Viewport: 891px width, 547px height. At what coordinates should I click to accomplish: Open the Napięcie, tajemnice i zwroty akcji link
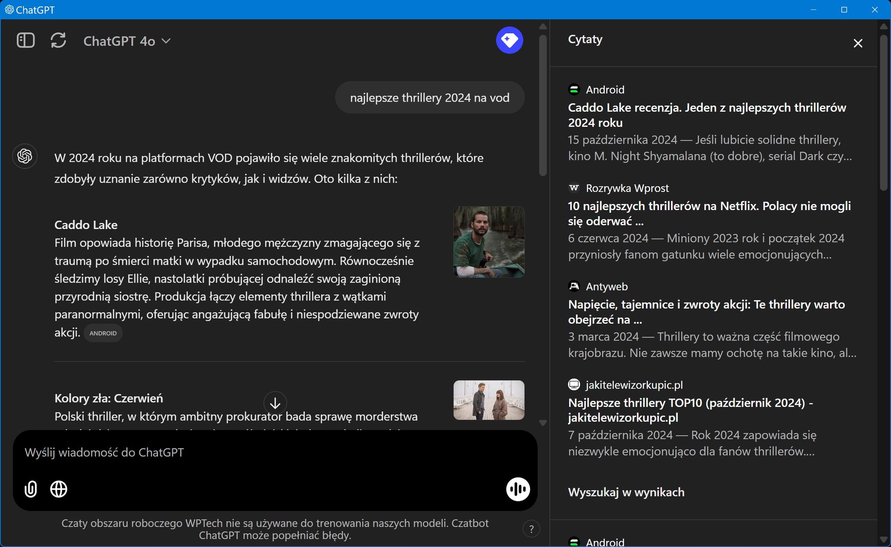coord(706,312)
